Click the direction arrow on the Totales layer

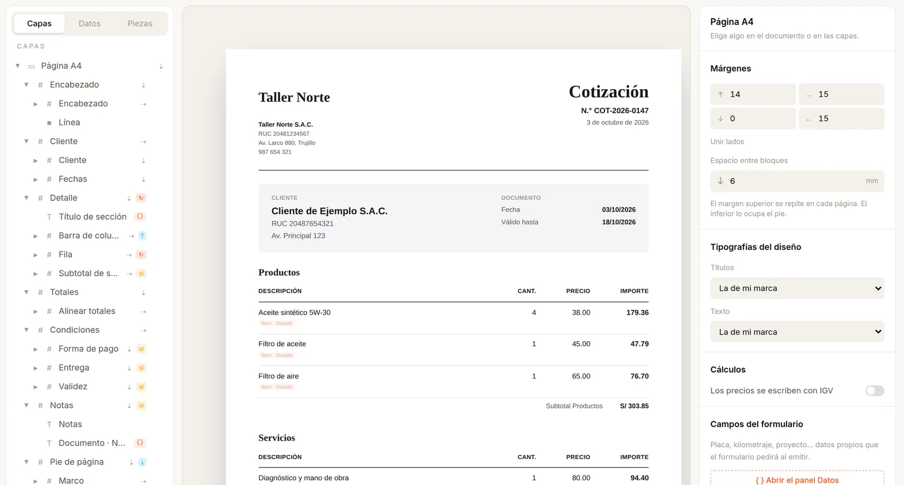point(143,292)
